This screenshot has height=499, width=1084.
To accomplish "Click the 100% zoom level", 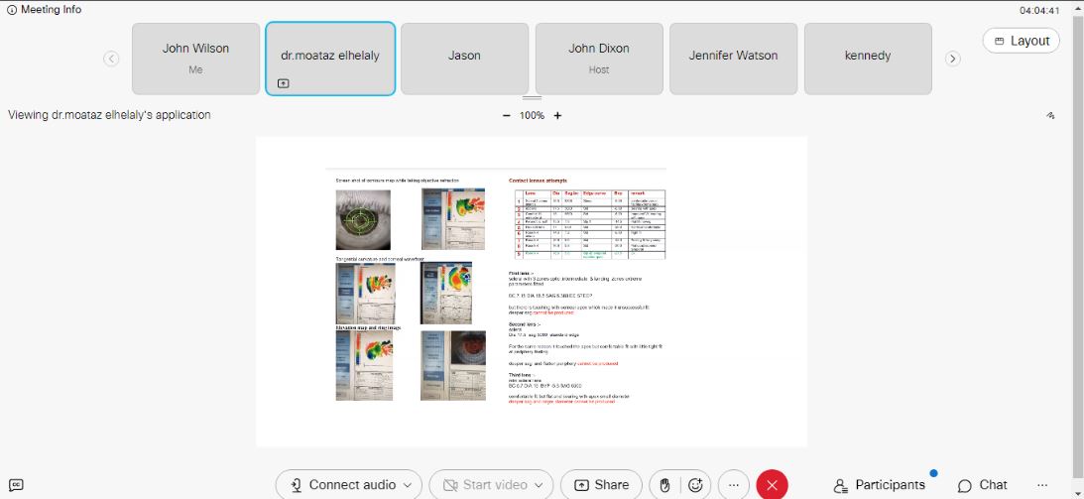I will 532,115.
